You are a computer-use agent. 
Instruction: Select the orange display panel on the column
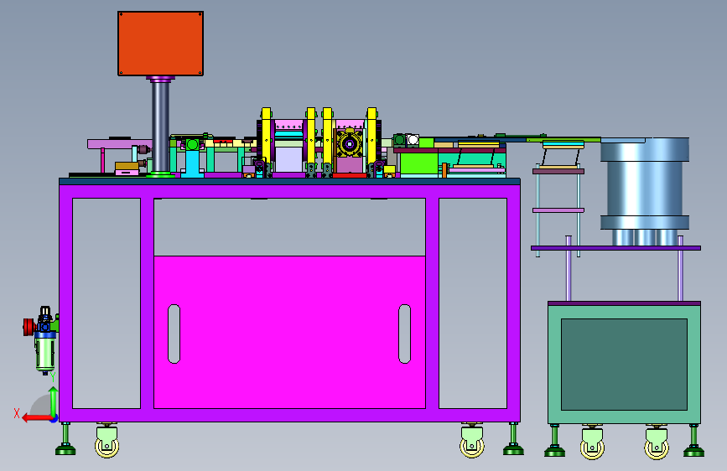coord(160,44)
